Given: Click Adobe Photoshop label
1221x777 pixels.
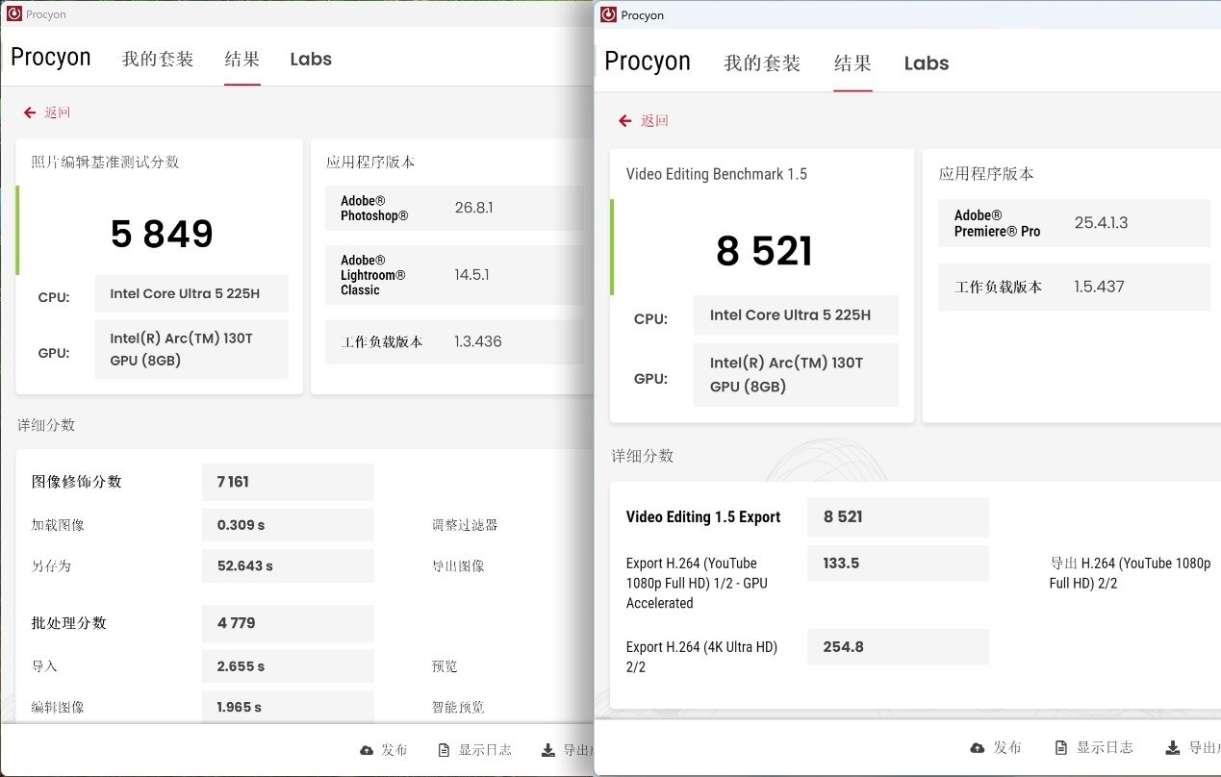Looking at the screenshot, I should point(374,208).
